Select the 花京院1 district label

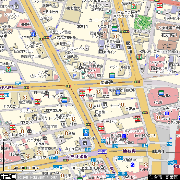[x=169, y=35]
